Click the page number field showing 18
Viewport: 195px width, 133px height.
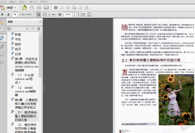(15, 15)
